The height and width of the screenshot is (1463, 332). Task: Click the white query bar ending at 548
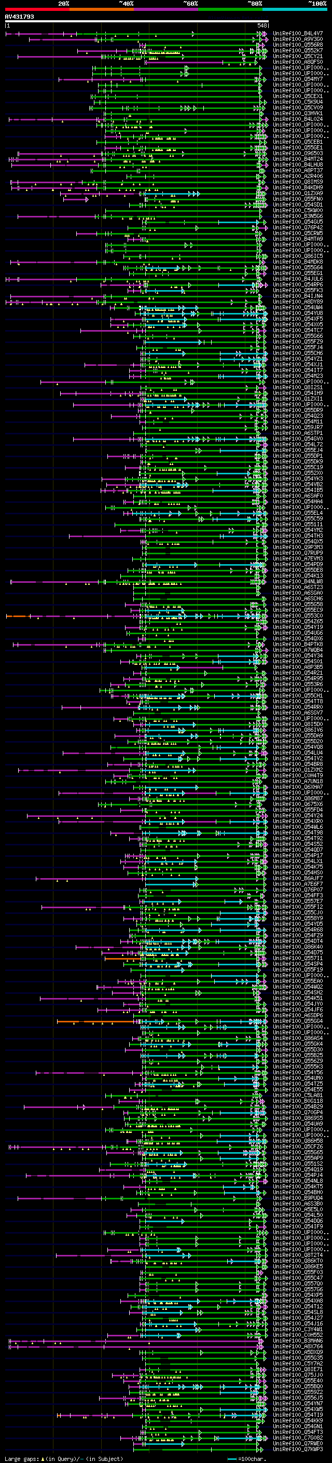137,22
